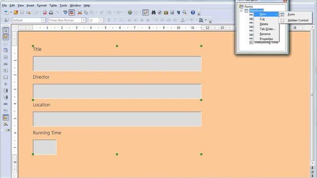Select the List Box form control tool

(5, 90)
